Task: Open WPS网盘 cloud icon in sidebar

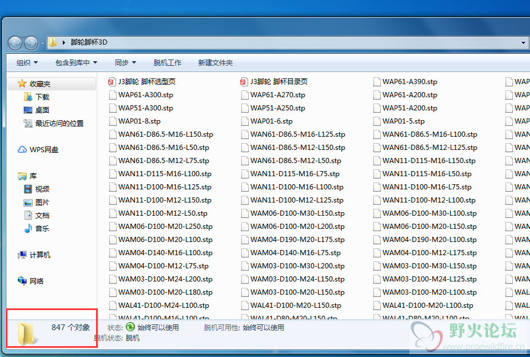Action: click(x=22, y=149)
